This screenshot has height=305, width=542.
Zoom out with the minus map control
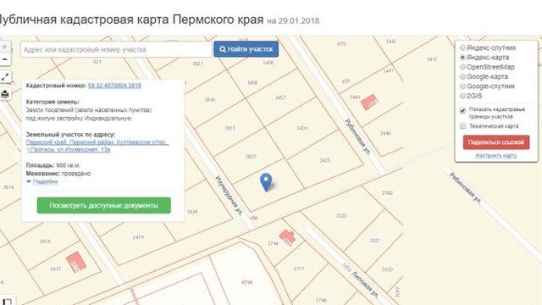click(5, 59)
